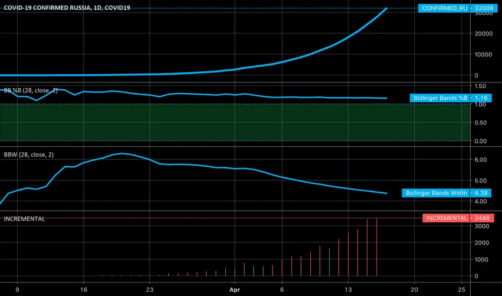The width and height of the screenshot is (502, 296).
Task: Click the 20 date tick on time axis
Action: click(x=414, y=290)
